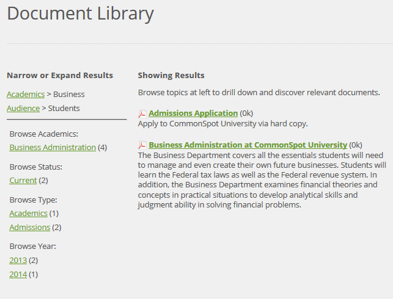Click the Business text in the breadcrumb
The height and width of the screenshot is (299, 393).
click(69, 95)
